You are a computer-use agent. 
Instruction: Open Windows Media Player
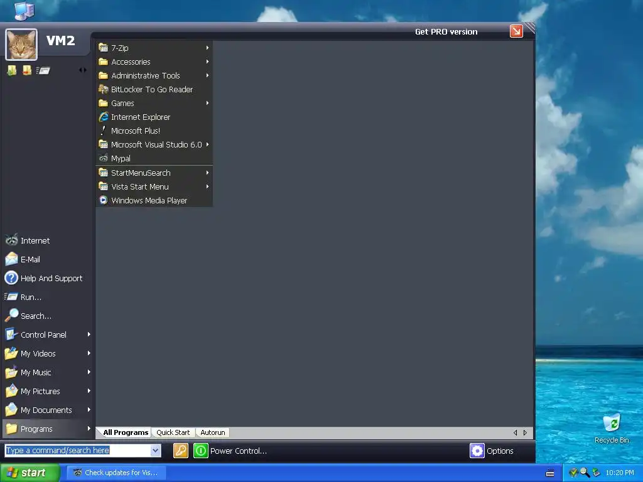[x=154, y=200]
